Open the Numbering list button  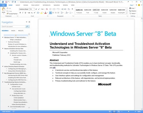click(x=54, y=9)
